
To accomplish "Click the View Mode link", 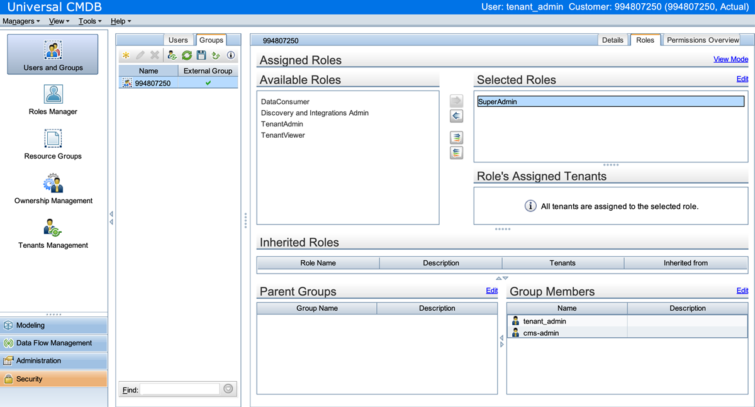I will (730, 59).
